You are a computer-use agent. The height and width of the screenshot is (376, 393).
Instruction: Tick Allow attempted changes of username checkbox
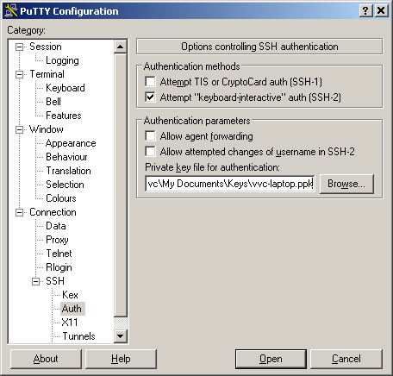(x=150, y=152)
